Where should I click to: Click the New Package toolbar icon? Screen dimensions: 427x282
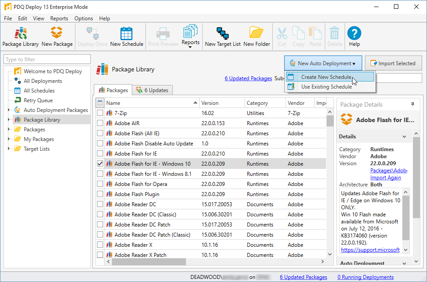pyautogui.click(x=57, y=37)
